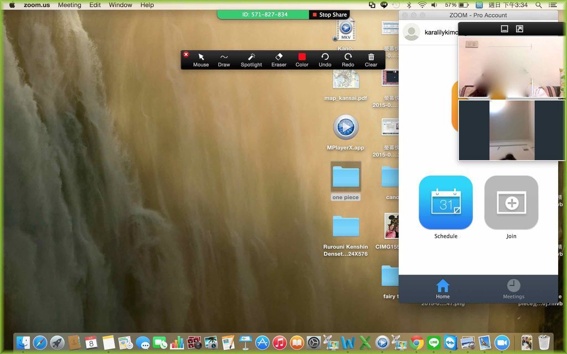Open the Meeting menu in menu bar

[x=69, y=5]
